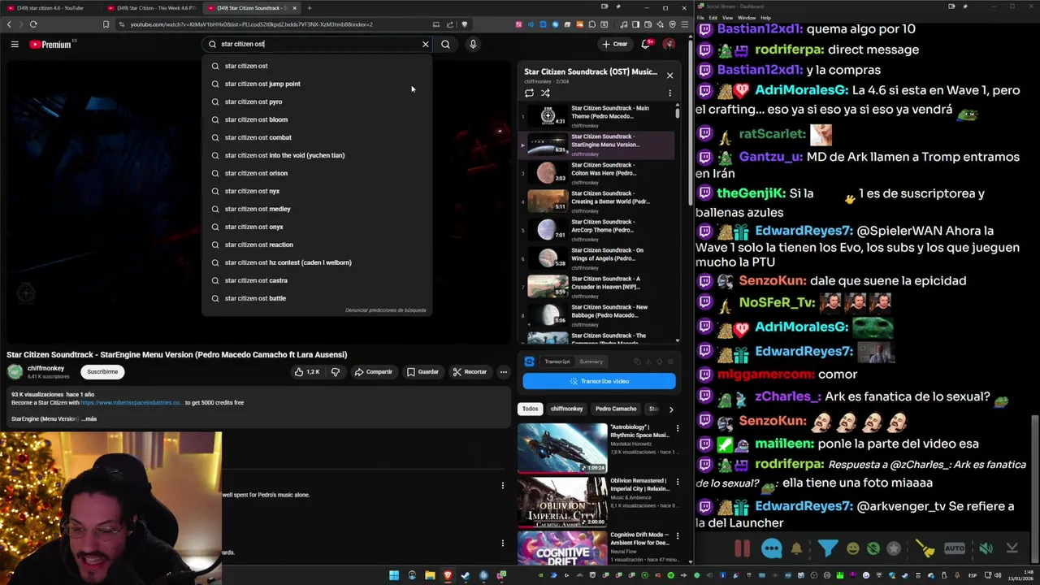
Task: Focus the YouTube search input field
Action: click(317, 45)
